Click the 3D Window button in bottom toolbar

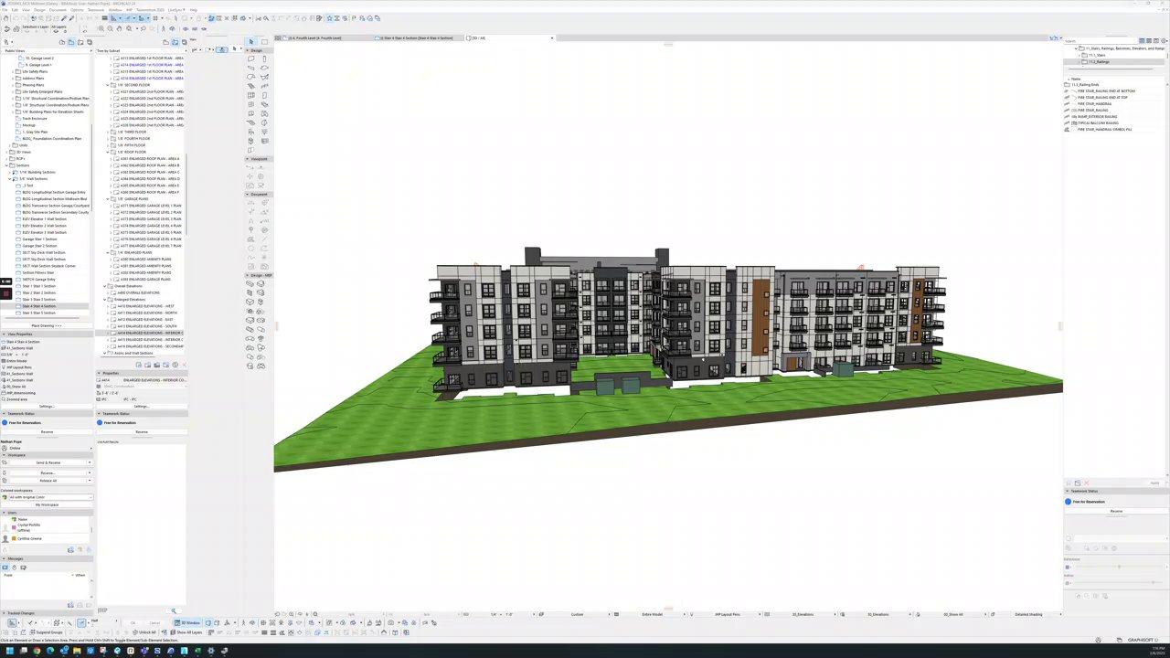click(x=188, y=622)
